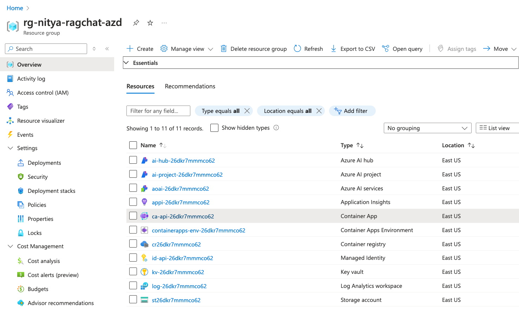The image size is (519, 311).
Task: Click the Log Analytics workspace icon
Action: point(144,286)
